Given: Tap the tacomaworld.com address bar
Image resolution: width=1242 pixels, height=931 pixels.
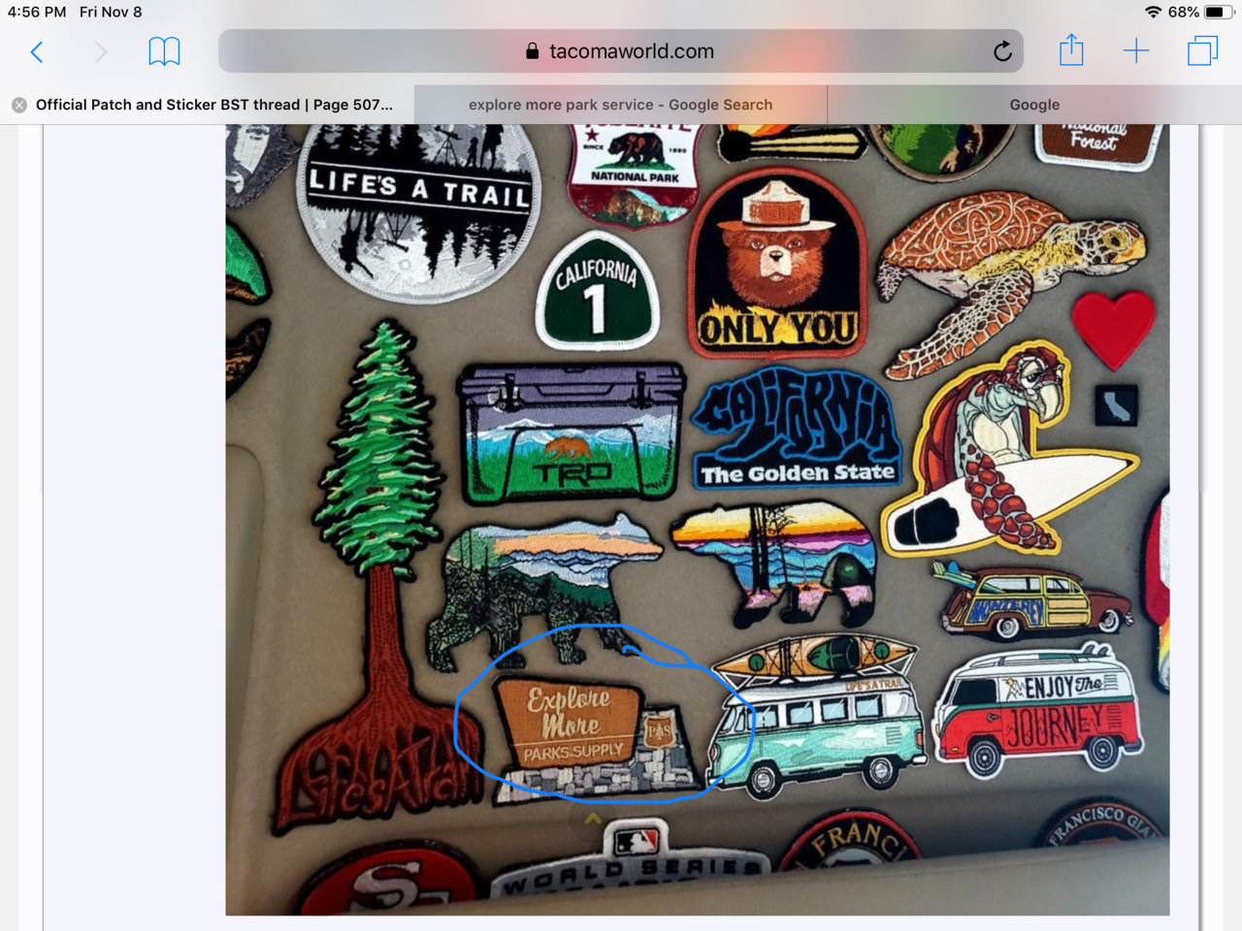Looking at the screenshot, I should point(621,51).
